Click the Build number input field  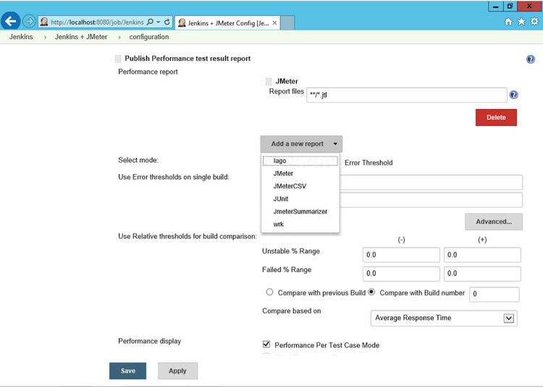coord(494,294)
